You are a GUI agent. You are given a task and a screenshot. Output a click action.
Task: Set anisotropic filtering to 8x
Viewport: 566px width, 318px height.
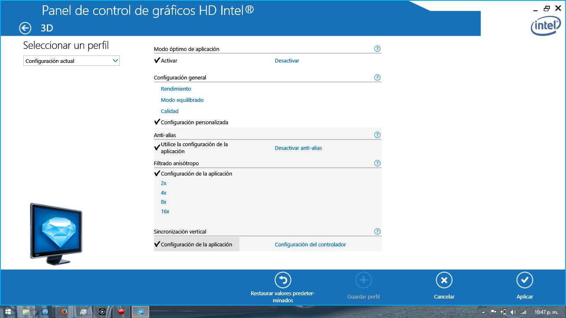164,202
